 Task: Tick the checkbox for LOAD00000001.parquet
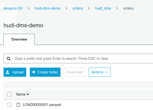(x=9, y=105)
